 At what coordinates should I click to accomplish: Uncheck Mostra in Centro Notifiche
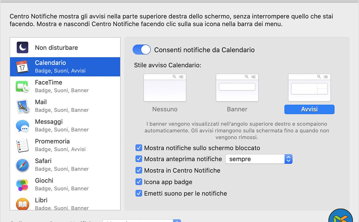[x=139, y=171]
